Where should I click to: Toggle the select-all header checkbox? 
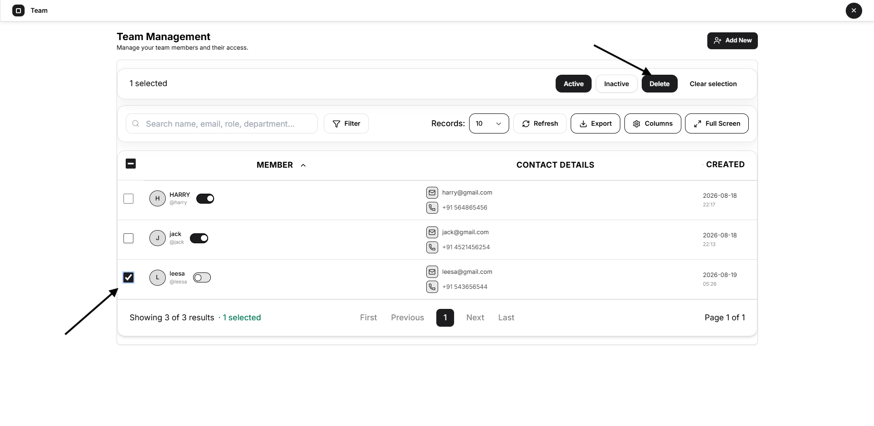pyautogui.click(x=131, y=164)
